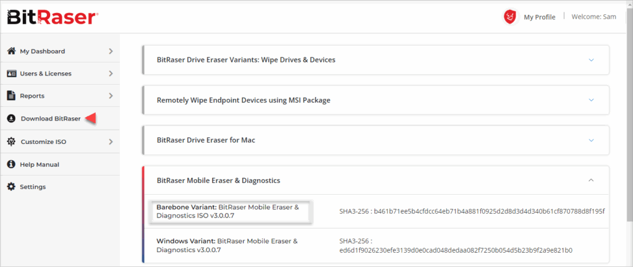The height and width of the screenshot is (267, 633).
Task: Expand Customize ISO chevron arrow
Action: pyautogui.click(x=111, y=142)
